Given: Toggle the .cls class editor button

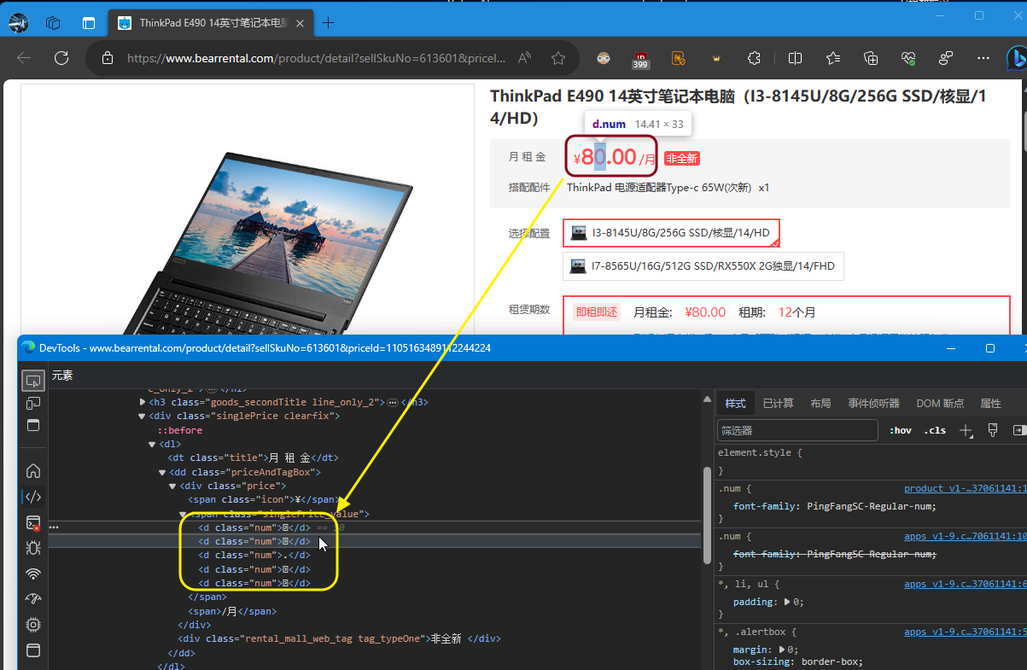Looking at the screenshot, I should tap(935, 430).
